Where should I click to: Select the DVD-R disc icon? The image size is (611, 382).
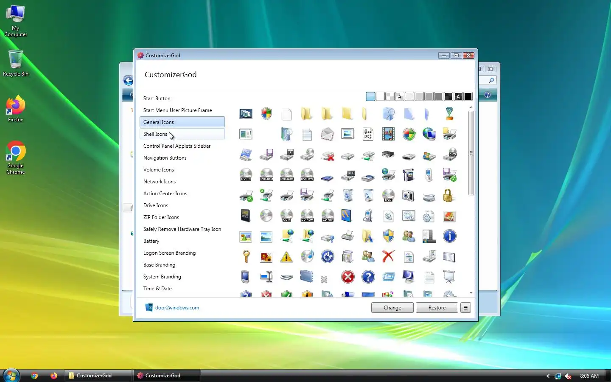(x=246, y=175)
